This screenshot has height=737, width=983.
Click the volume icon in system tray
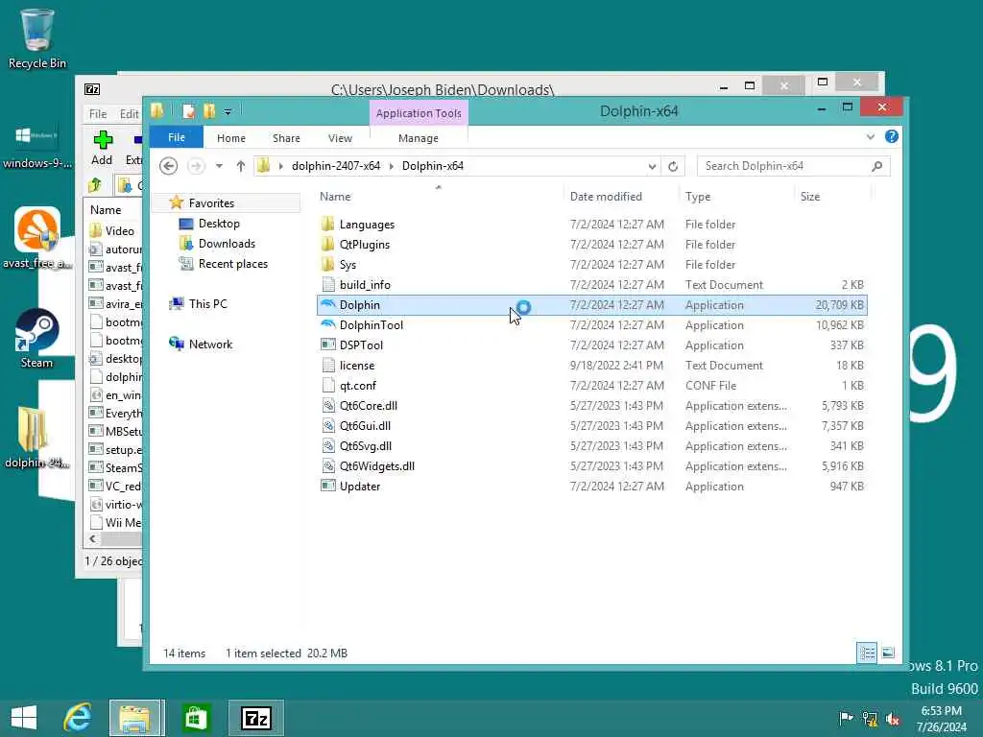893,719
